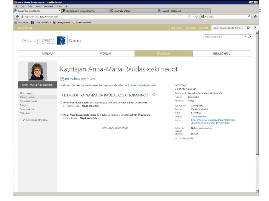This screenshot has width=269, height=201.
Task: Click the bookmark star in address bar
Action: tap(189, 17)
